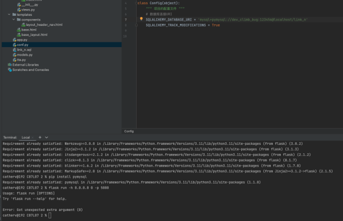Select the components folder icon
This screenshot has height=221, width=343.
pos(19,20)
